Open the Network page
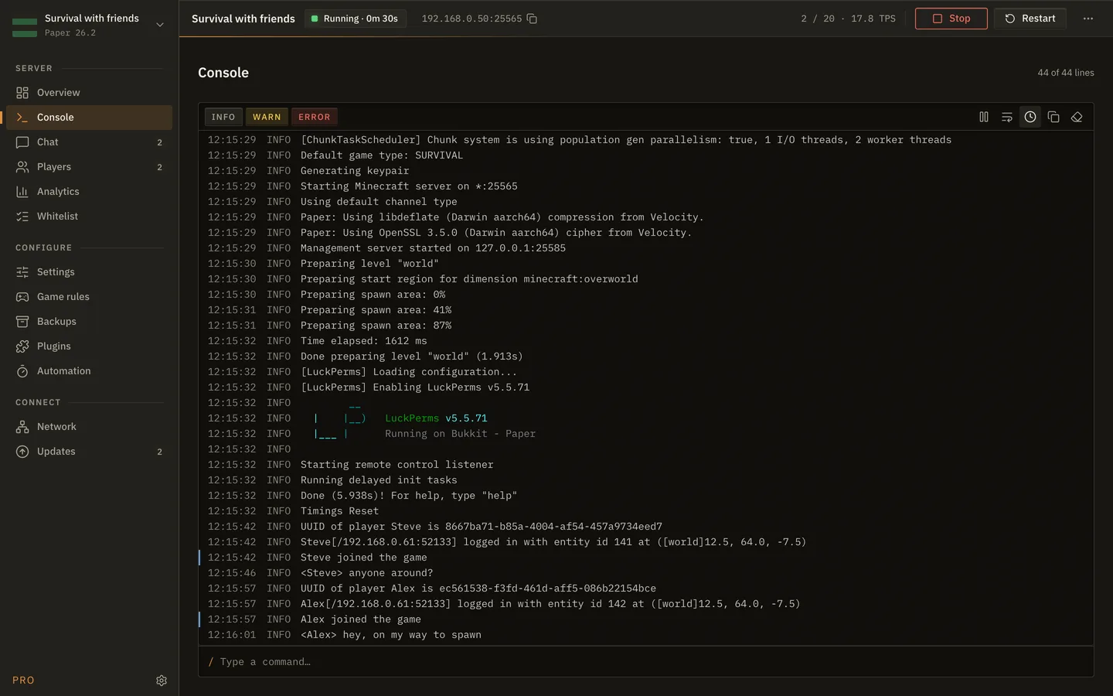Viewport: 1113px width, 696px height. (89, 427)
